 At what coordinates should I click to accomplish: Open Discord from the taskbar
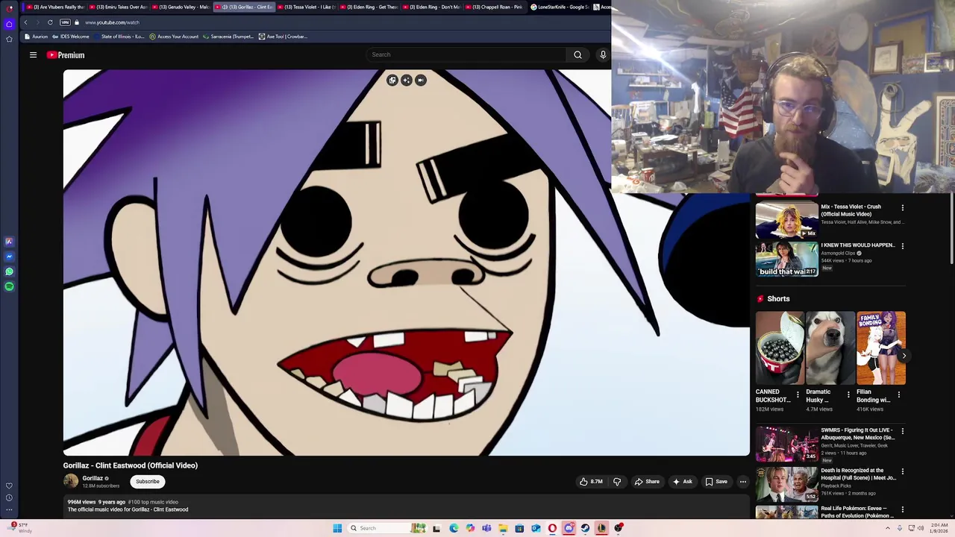569,528
